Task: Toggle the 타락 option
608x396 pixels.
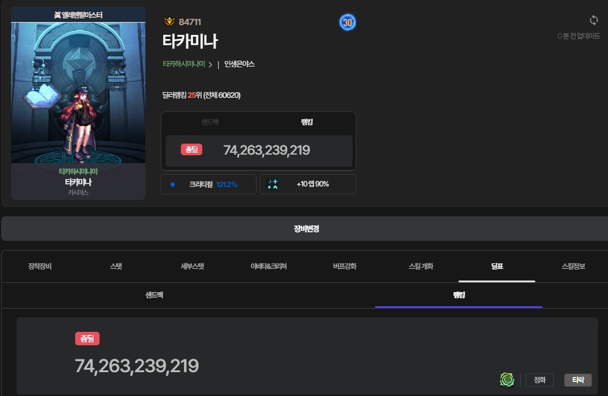Action: pos(578,380)
